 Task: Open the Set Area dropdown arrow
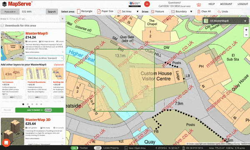tap(137, 12)
